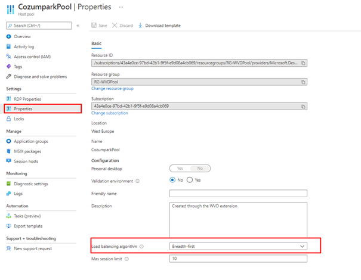The height and width of the screenshot is (280, 361).
Task: Open Tasks (preview) entry
Action: coord(27,216)
